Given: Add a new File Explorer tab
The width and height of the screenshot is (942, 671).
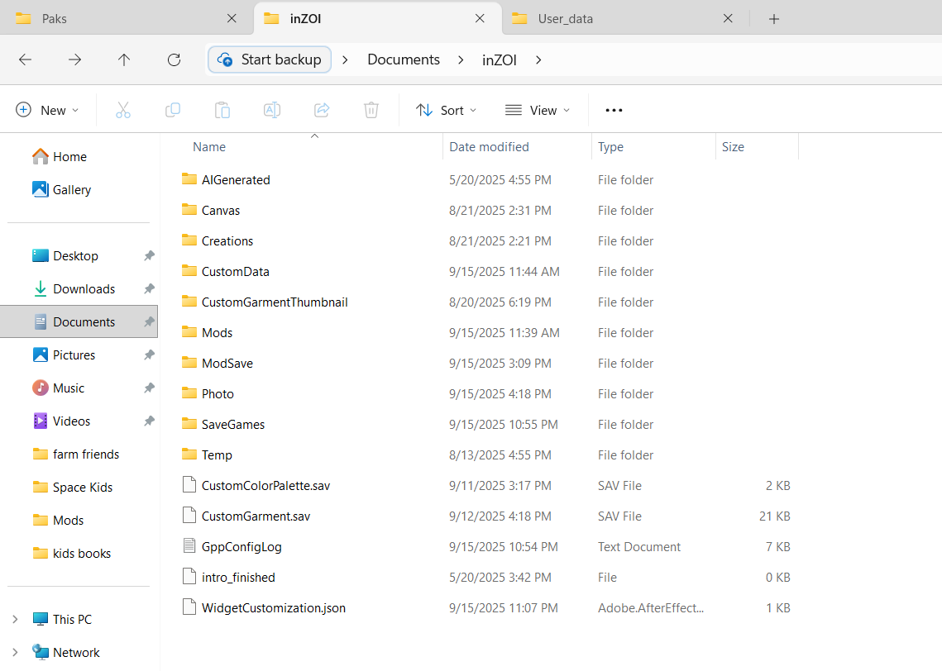Looking at the screenshot, I should click(774, 19).
